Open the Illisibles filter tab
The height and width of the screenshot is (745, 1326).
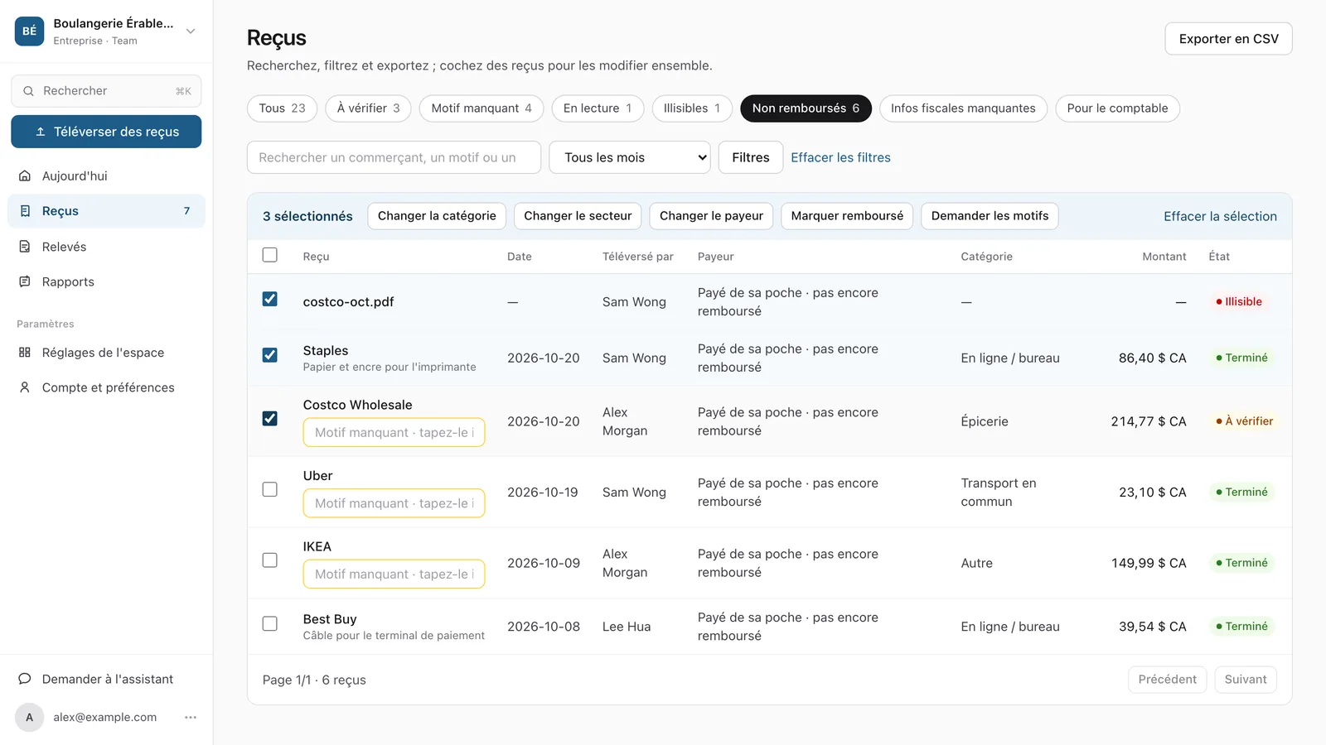coord(692,108)
